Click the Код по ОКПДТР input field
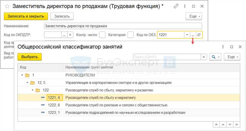The width and height of the screenshot is (246, 131). 53,35
